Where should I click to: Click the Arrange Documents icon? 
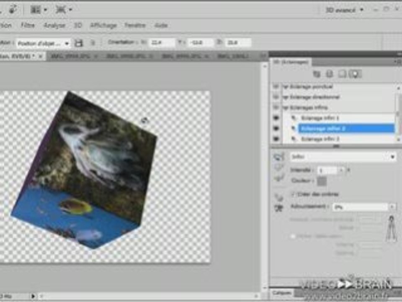click(x=36, y=10)
